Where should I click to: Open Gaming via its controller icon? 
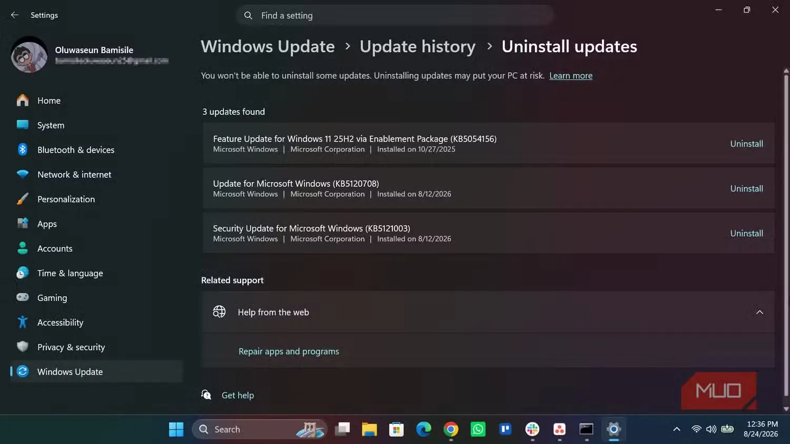pos(23,297)
